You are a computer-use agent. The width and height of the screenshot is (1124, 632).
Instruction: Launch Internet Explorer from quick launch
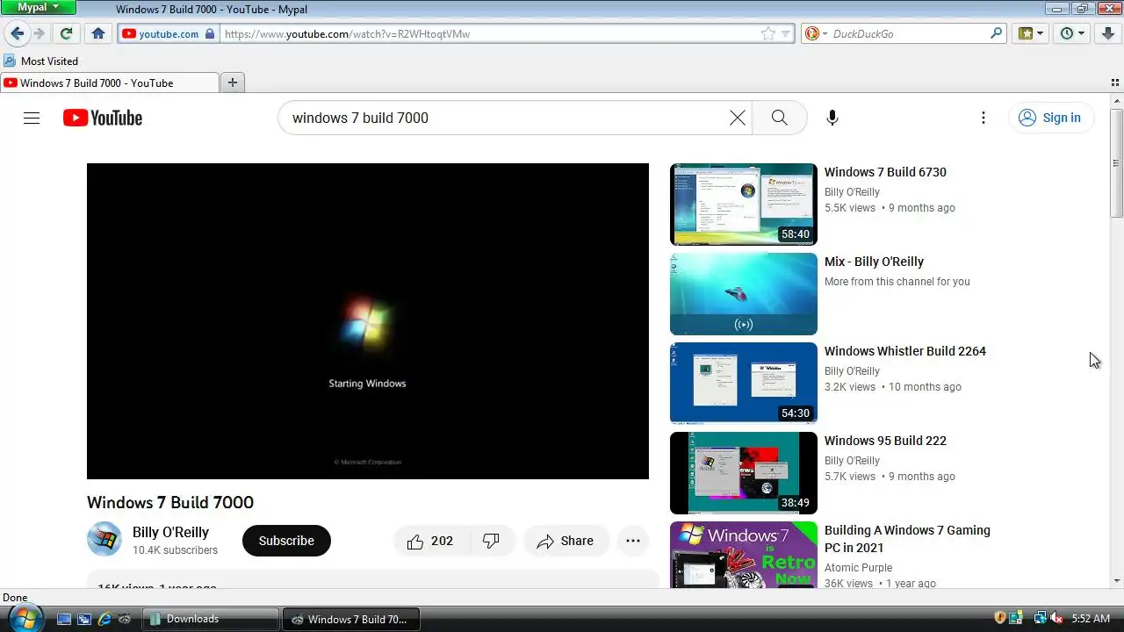pyautogui.click(x=104, y=619)
